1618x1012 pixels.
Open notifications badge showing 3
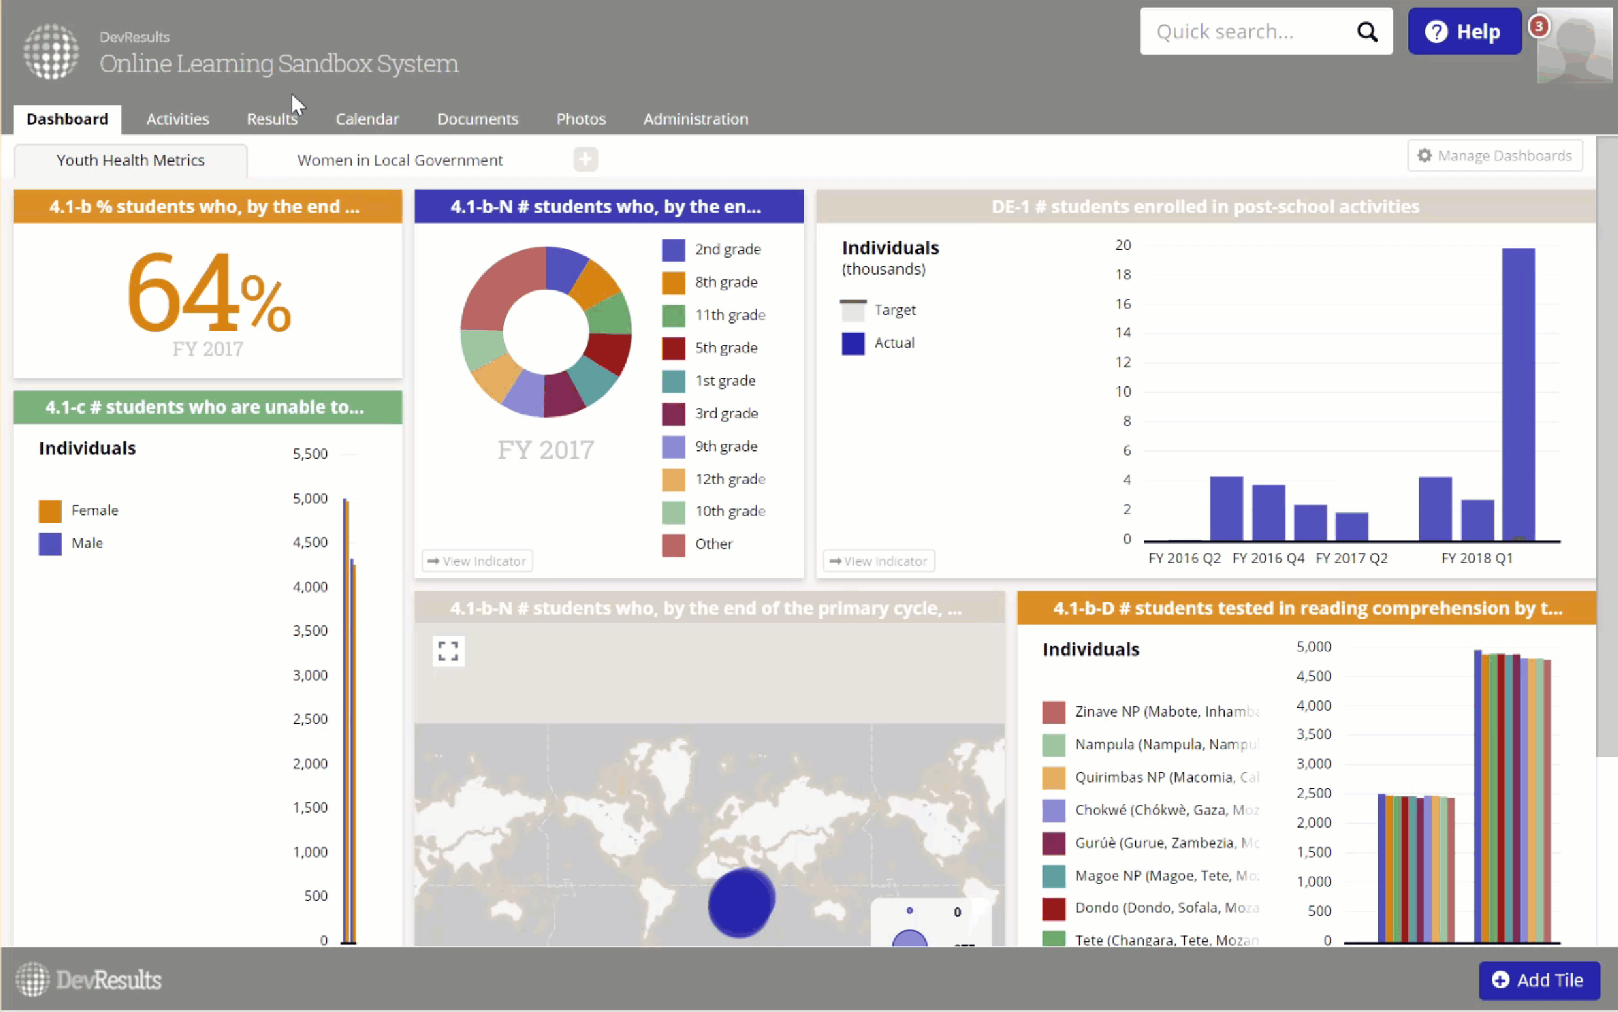[1538, 26]
